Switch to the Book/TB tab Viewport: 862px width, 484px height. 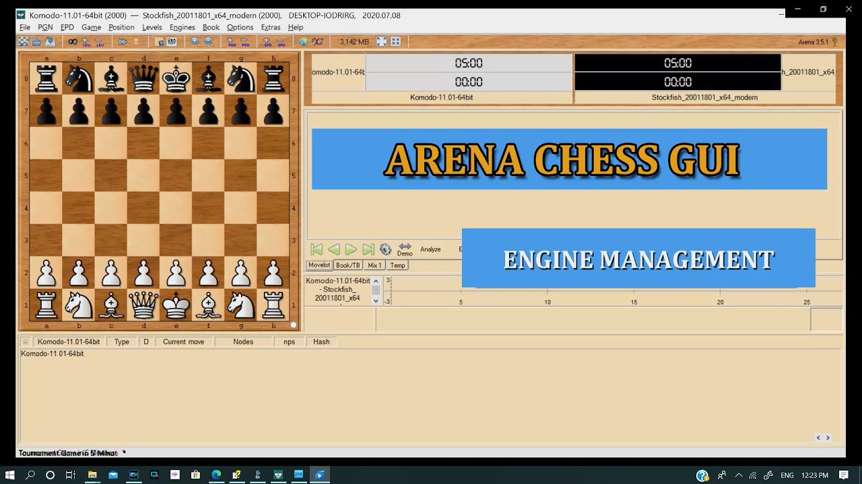(x=348, y=265)
